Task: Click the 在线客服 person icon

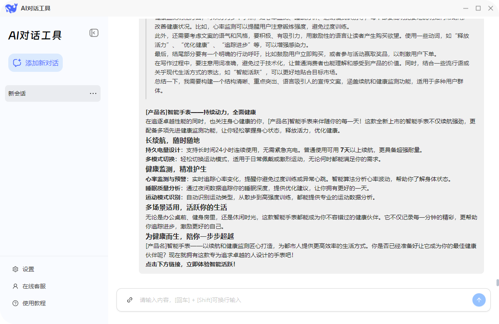Action: [x=15, y=286]
